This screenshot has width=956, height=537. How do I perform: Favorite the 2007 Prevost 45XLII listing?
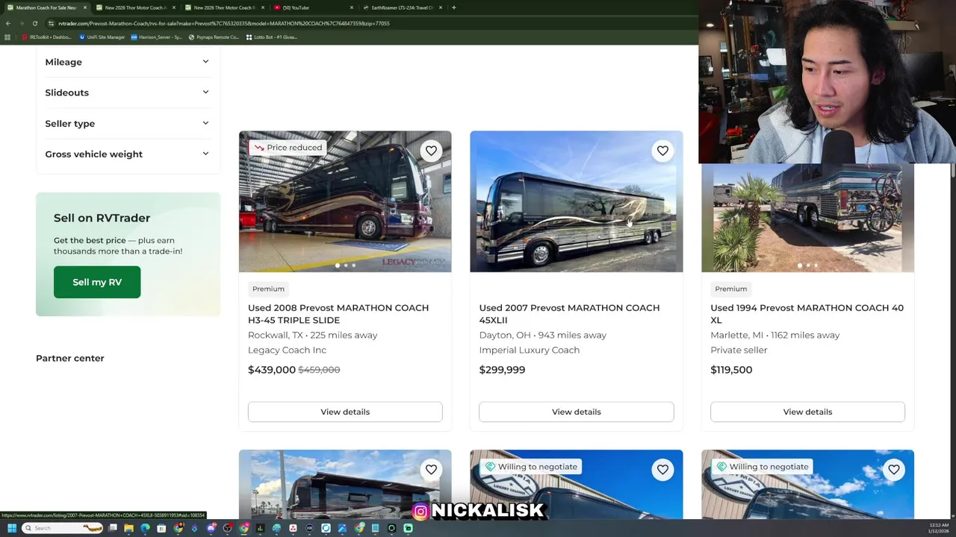[662, 151]
